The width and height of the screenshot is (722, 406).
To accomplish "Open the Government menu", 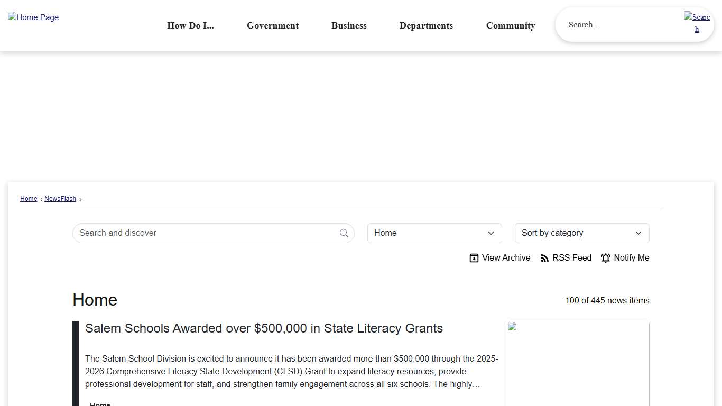I will click(x=273, y=25).
